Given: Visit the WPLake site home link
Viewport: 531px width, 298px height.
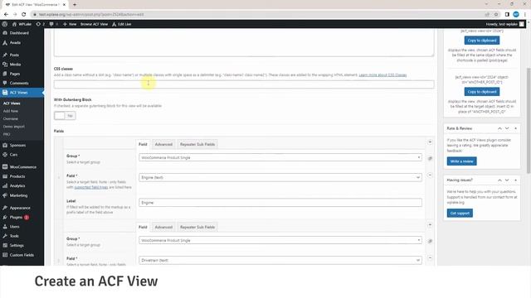Looking at the screenshot, I should 22,24.
